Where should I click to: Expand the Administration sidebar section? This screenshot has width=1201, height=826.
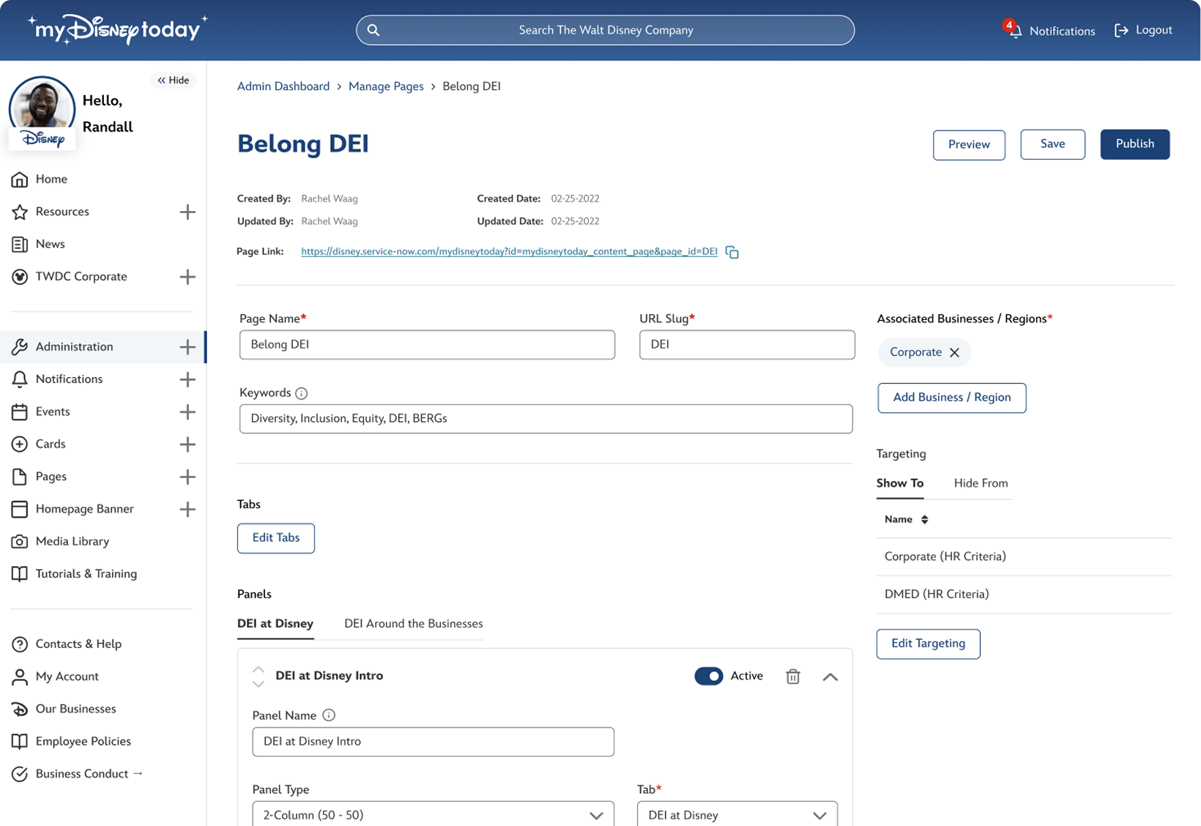tap(187, 347)
